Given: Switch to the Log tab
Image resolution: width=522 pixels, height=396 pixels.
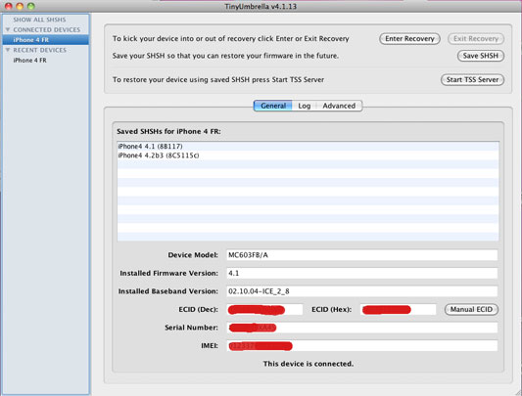Looking at the screenshot, I should click(x=304, y=106).
